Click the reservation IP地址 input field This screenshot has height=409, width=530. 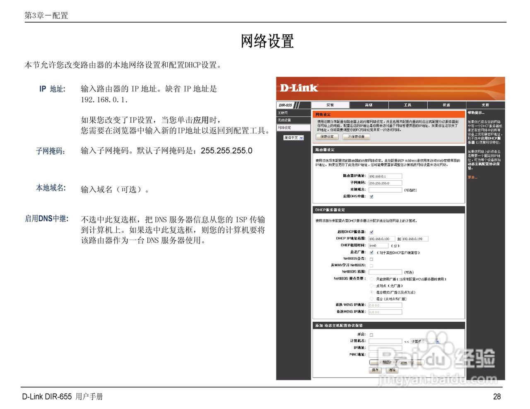pyautogui.click(x=385, y=348)
